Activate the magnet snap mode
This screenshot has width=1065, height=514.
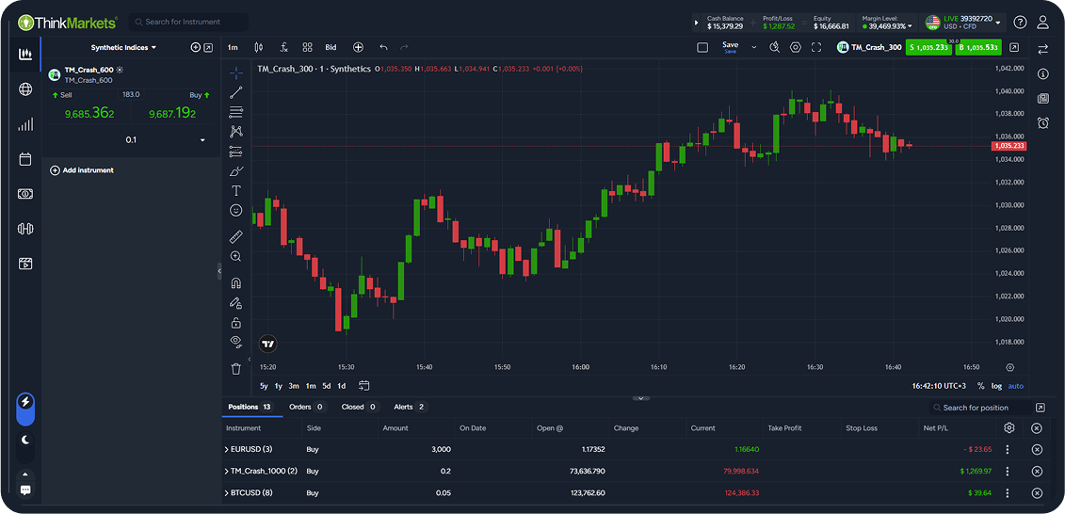(x=236, y=282)
